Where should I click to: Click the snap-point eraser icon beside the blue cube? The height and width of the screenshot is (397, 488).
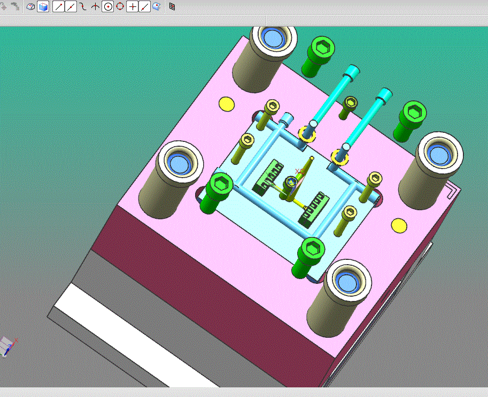point(30,6)
